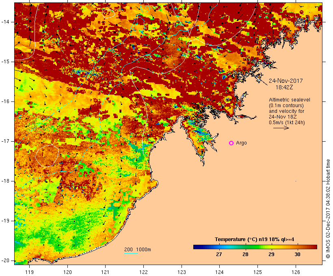Viewport: 333px width, 276px height.
Task: Click the 'Altimetric sealevel' legend line
Action: 290,100
